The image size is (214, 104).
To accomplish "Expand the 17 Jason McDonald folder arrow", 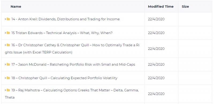I will point(5,64).
